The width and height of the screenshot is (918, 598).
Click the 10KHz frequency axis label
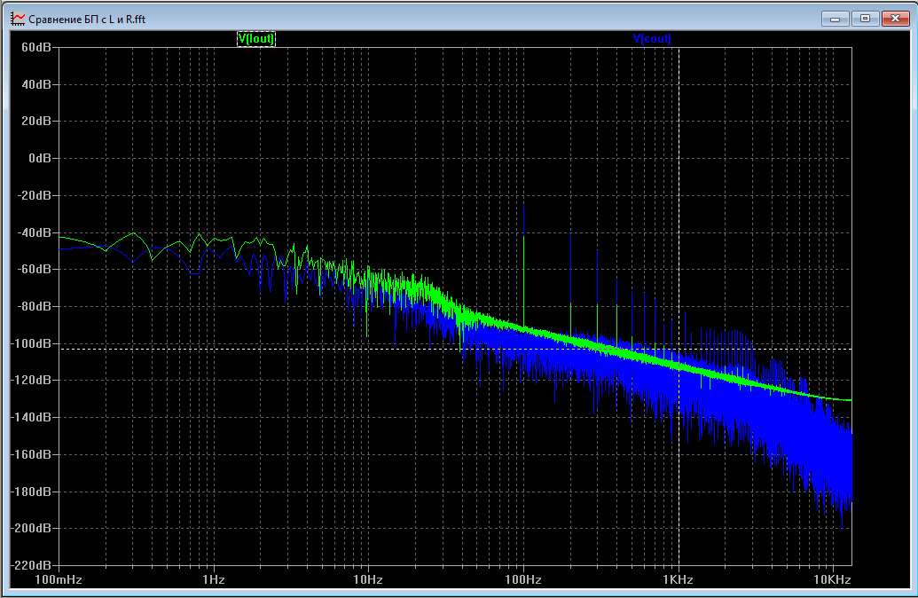tap(832, 579)
